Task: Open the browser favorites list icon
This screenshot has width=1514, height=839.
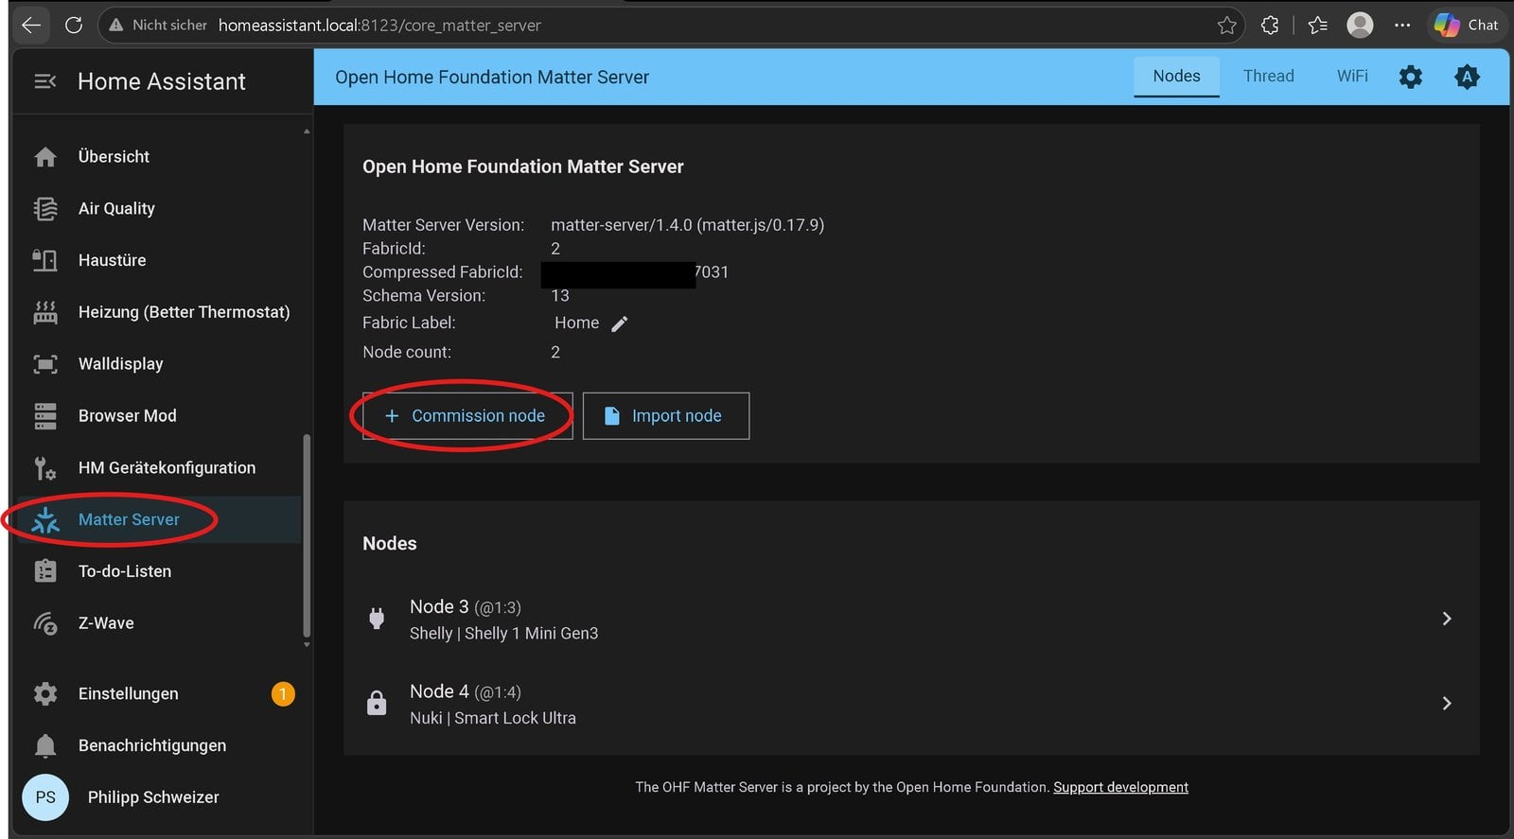Action: coord(1317,26)
